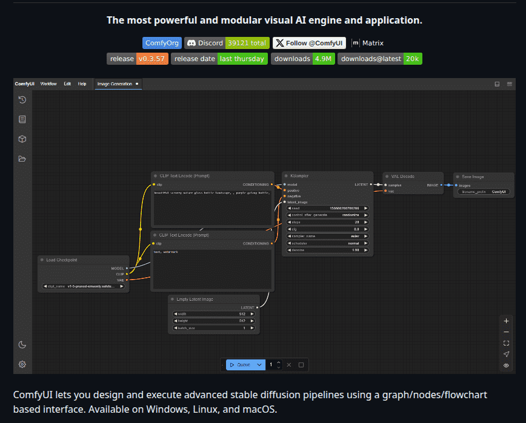Image resolution: width=526 pixels, height=423 pixels.
Task: Increase the steps value in KSampler
Action: pos(365,222)
